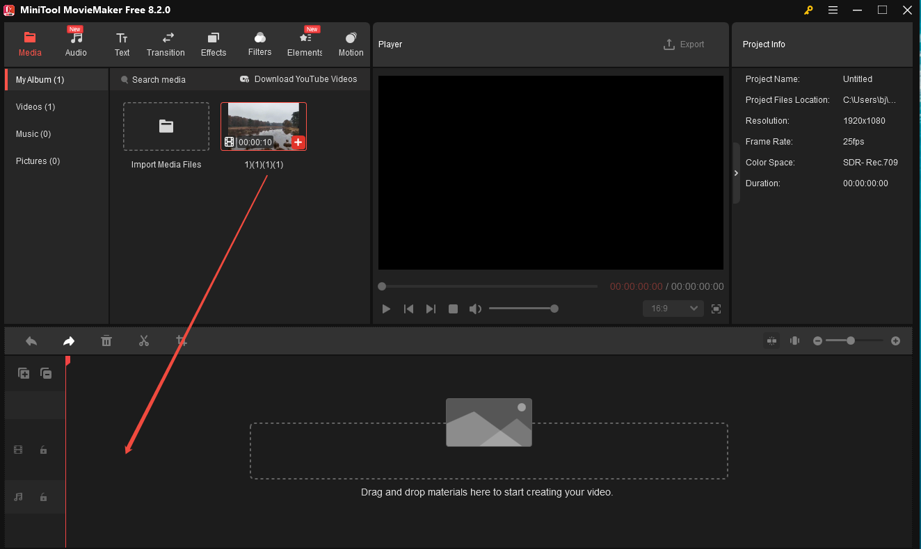Open the Motion tab
This screenshot has width=921, height=549.
[351, 44]
